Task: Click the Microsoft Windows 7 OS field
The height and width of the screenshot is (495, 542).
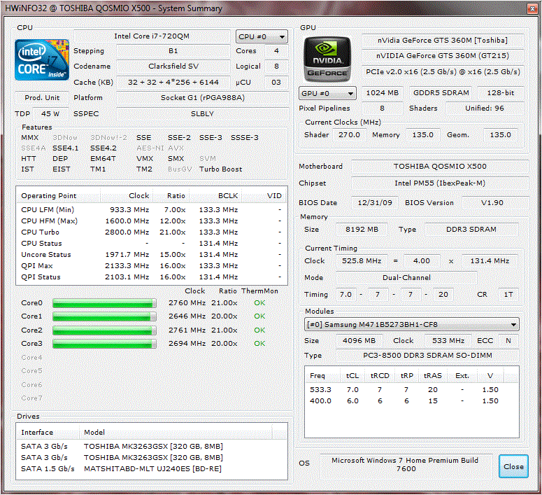Action: pyautogui.click(x=405, y=466)
